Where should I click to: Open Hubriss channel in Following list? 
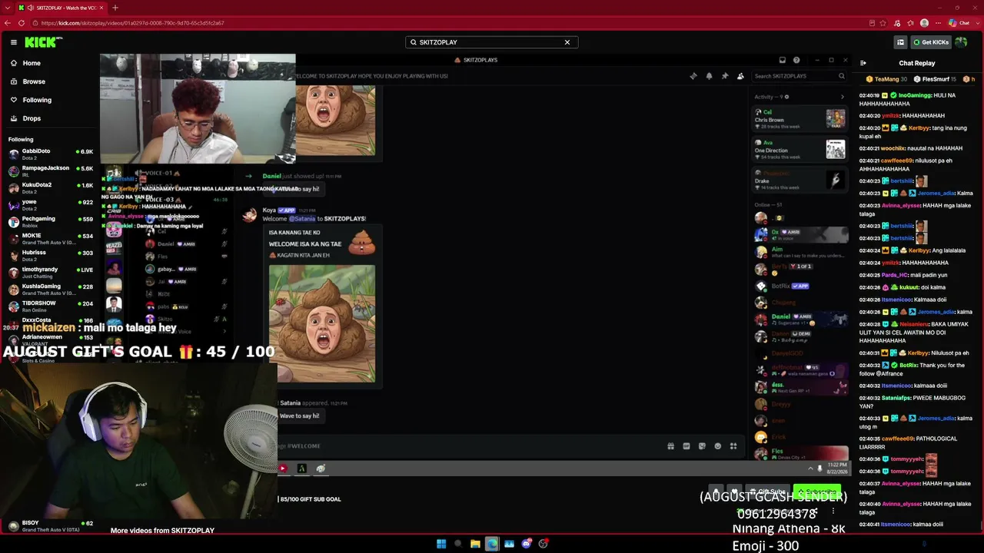(x=50, y=255)
